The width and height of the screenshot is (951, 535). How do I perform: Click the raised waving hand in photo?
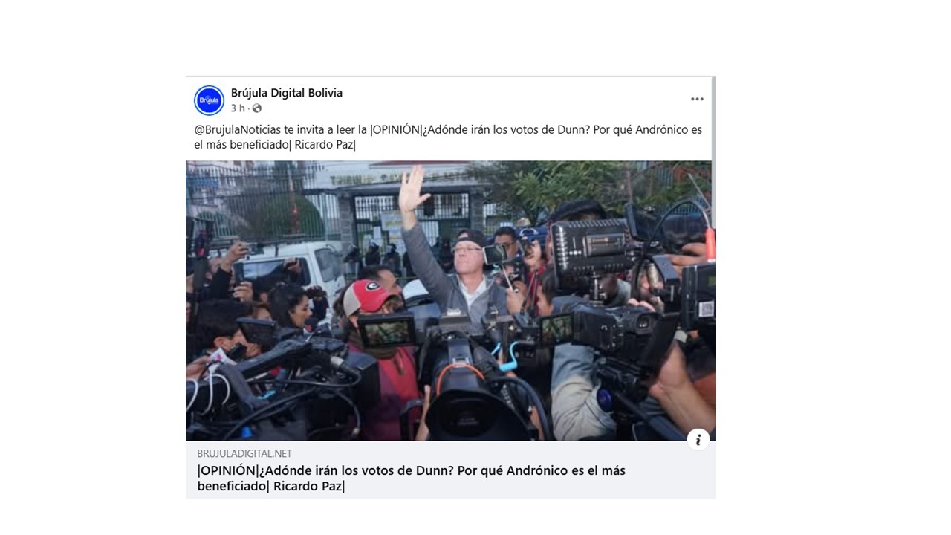[412, 187]
